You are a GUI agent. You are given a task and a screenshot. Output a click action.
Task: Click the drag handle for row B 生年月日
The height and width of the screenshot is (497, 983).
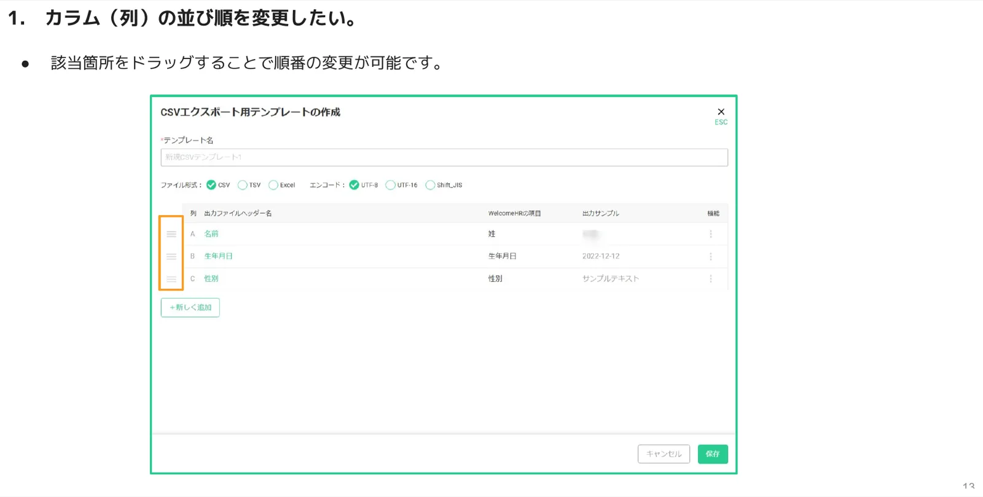[x=171, y=257]
